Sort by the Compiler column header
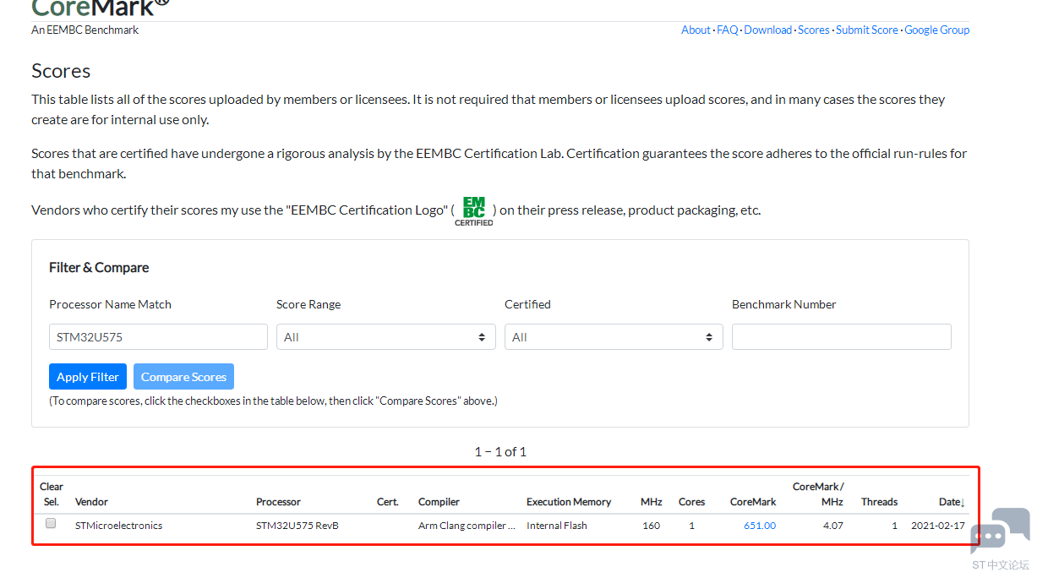 point(439,502)
